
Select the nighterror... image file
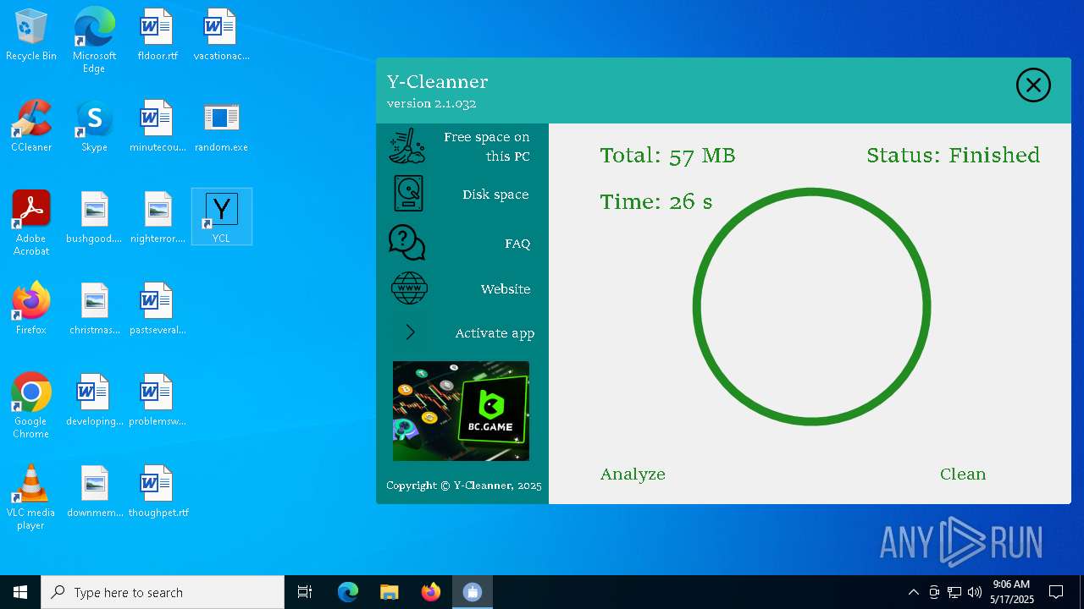click(158, 218)
